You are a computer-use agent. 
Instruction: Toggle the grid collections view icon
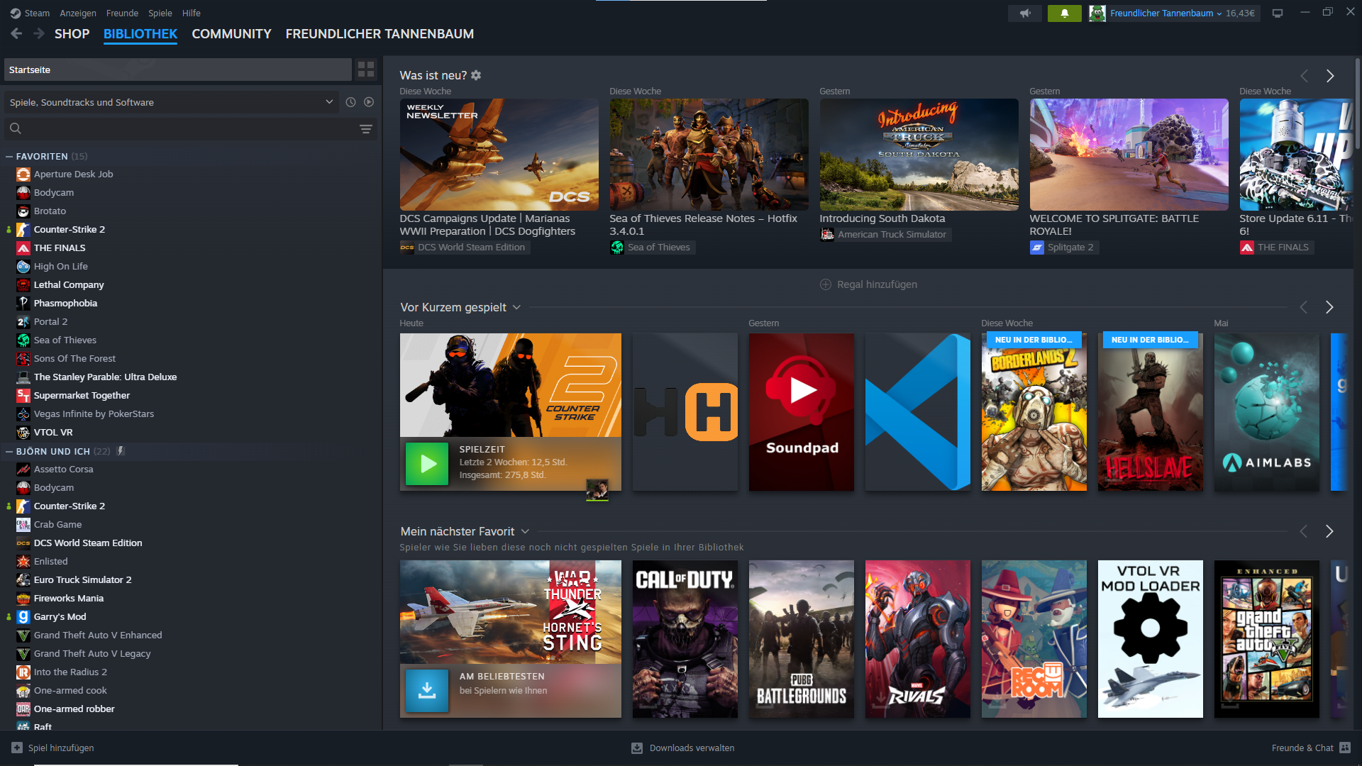click(x=366, y=70)
